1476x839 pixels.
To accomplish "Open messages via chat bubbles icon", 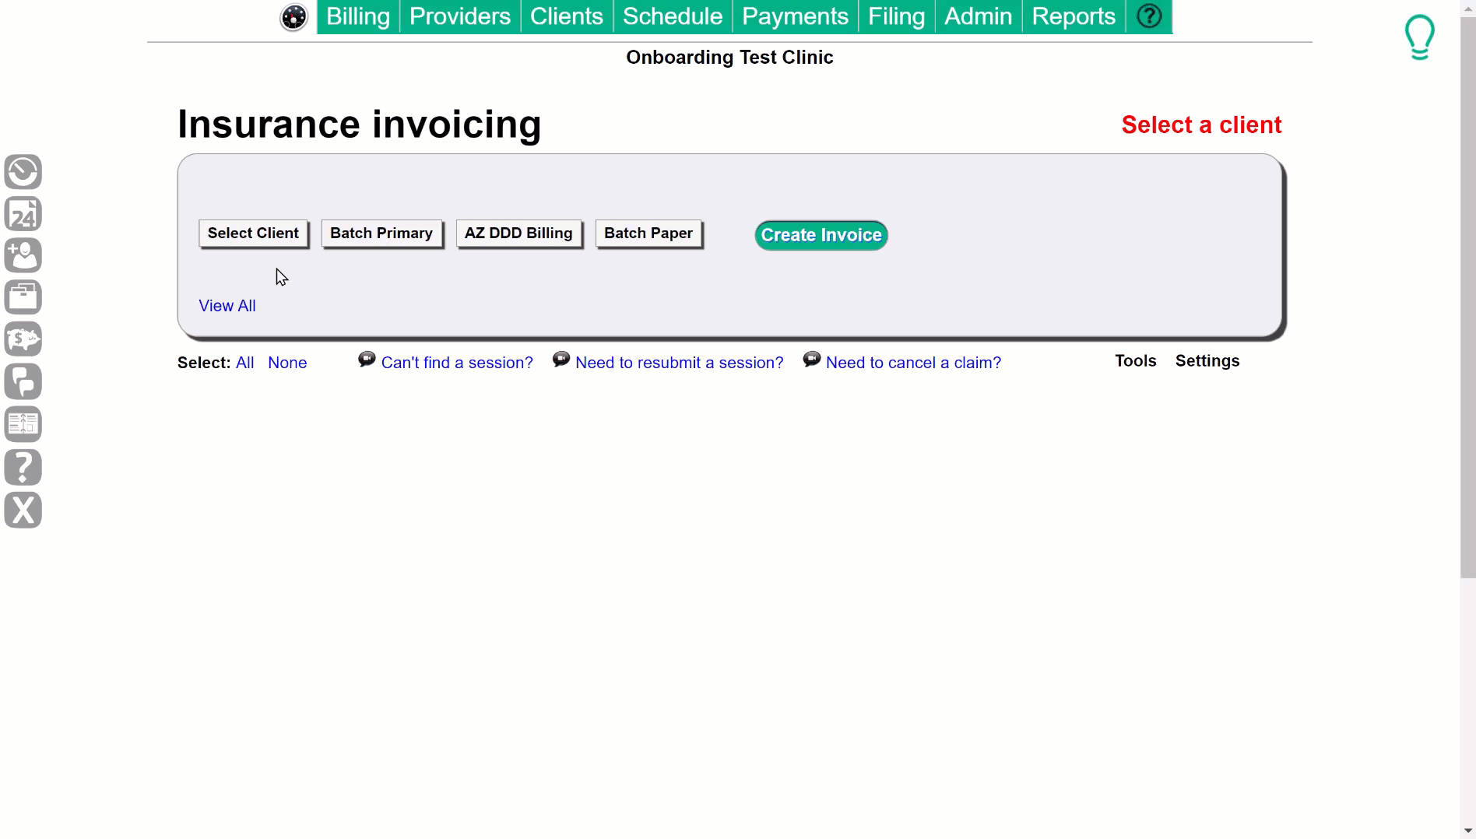I will coord(23,381).
